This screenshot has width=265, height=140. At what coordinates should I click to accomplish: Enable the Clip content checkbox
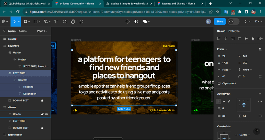tap(219, 83)
